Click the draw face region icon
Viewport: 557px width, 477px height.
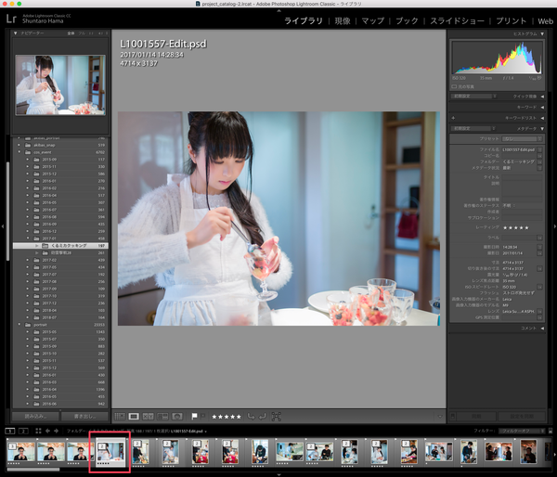[277, 417]
